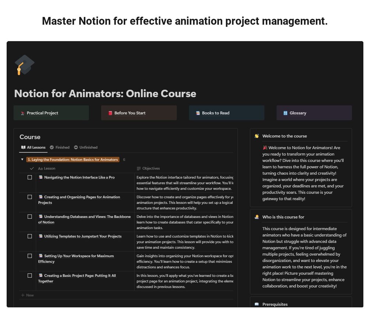The width and height of the screenshot is (370, 314).
Task: Click the party popper emoji in the welcome text
Action: (265, 148)
